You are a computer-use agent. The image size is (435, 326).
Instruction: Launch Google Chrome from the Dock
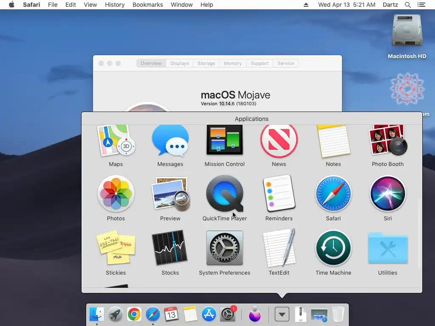tap(134, 314)
